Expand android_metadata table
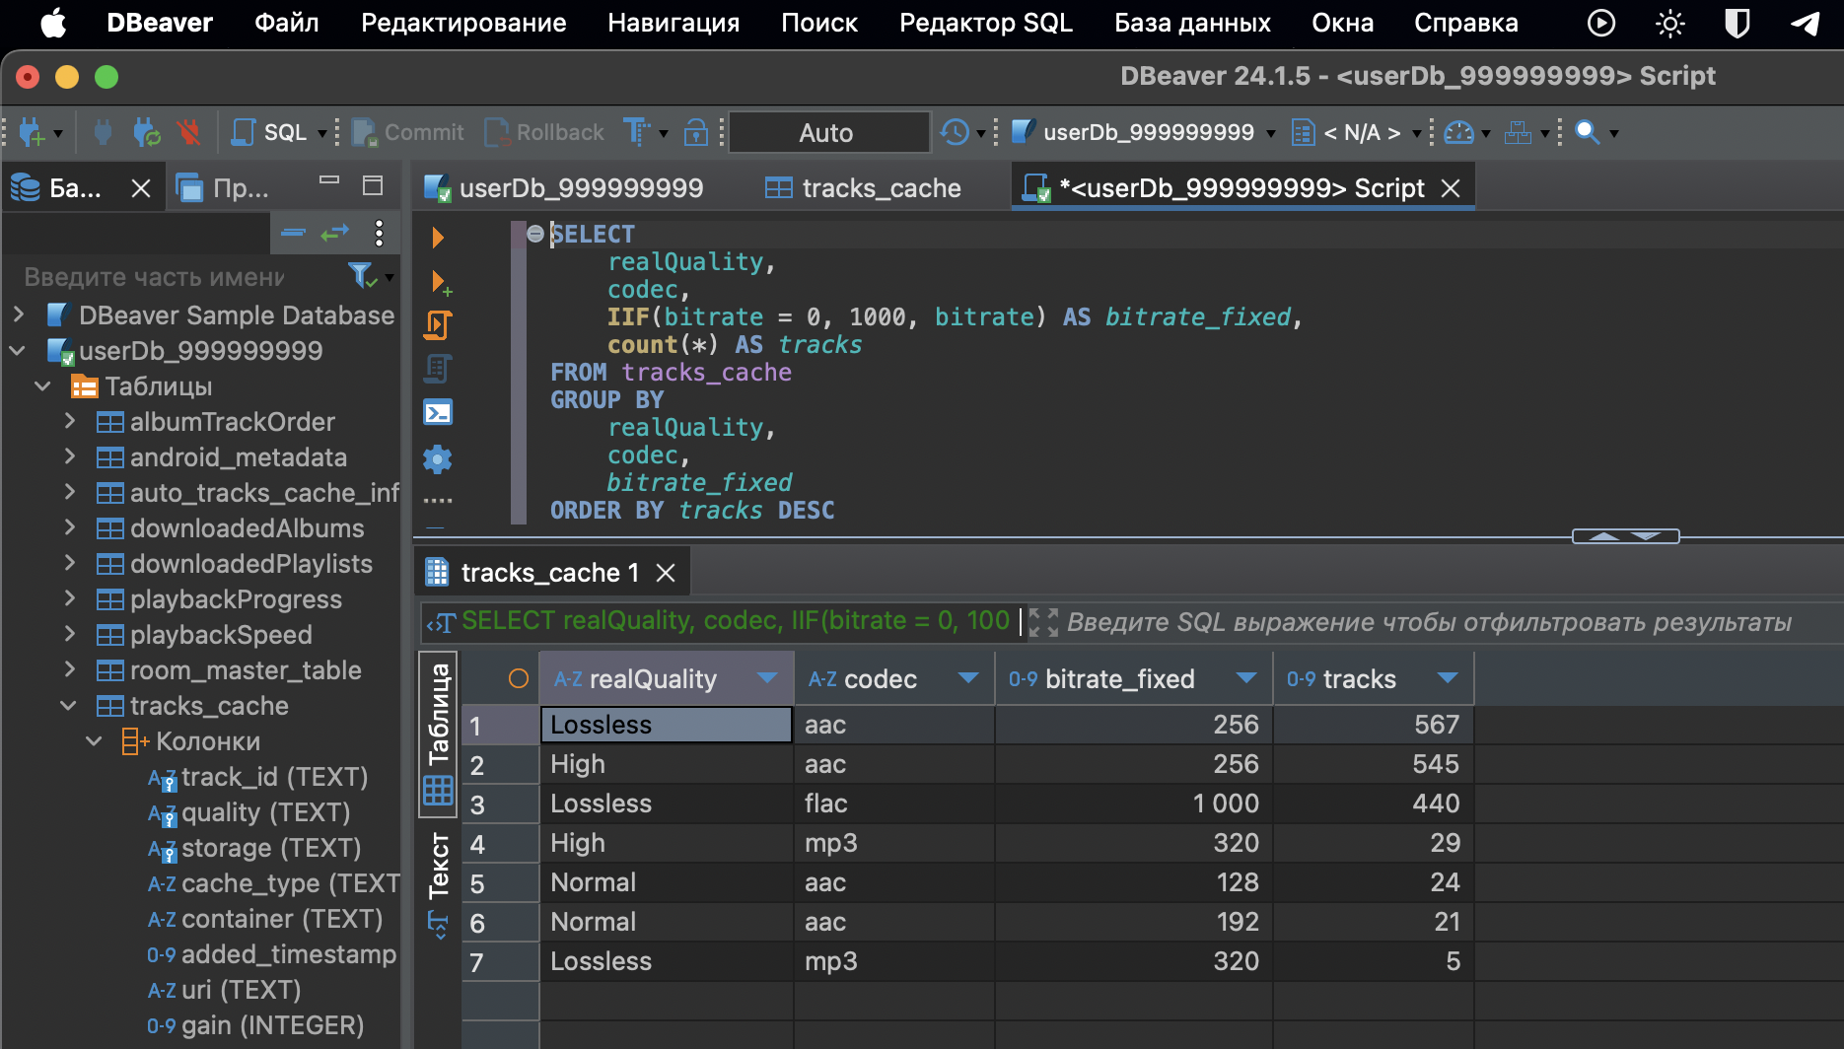The height and width of the screenshot is (1049, 1844). 69,457
